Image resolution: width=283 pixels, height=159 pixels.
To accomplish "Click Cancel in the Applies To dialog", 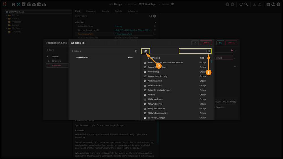I will (206, 43).
